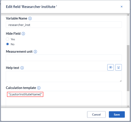Focus the Variable Name input field

point(64,25)
